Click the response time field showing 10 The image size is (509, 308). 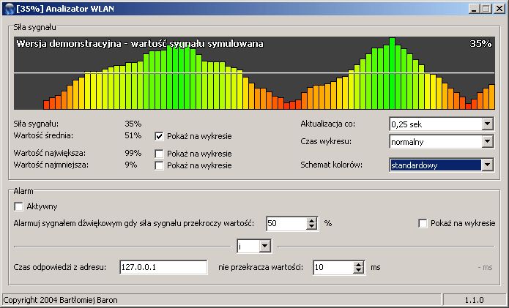tap(333, 267)
